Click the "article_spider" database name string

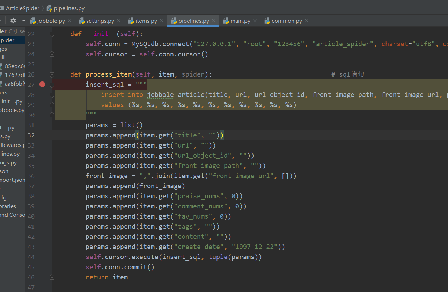click(343, 44)
